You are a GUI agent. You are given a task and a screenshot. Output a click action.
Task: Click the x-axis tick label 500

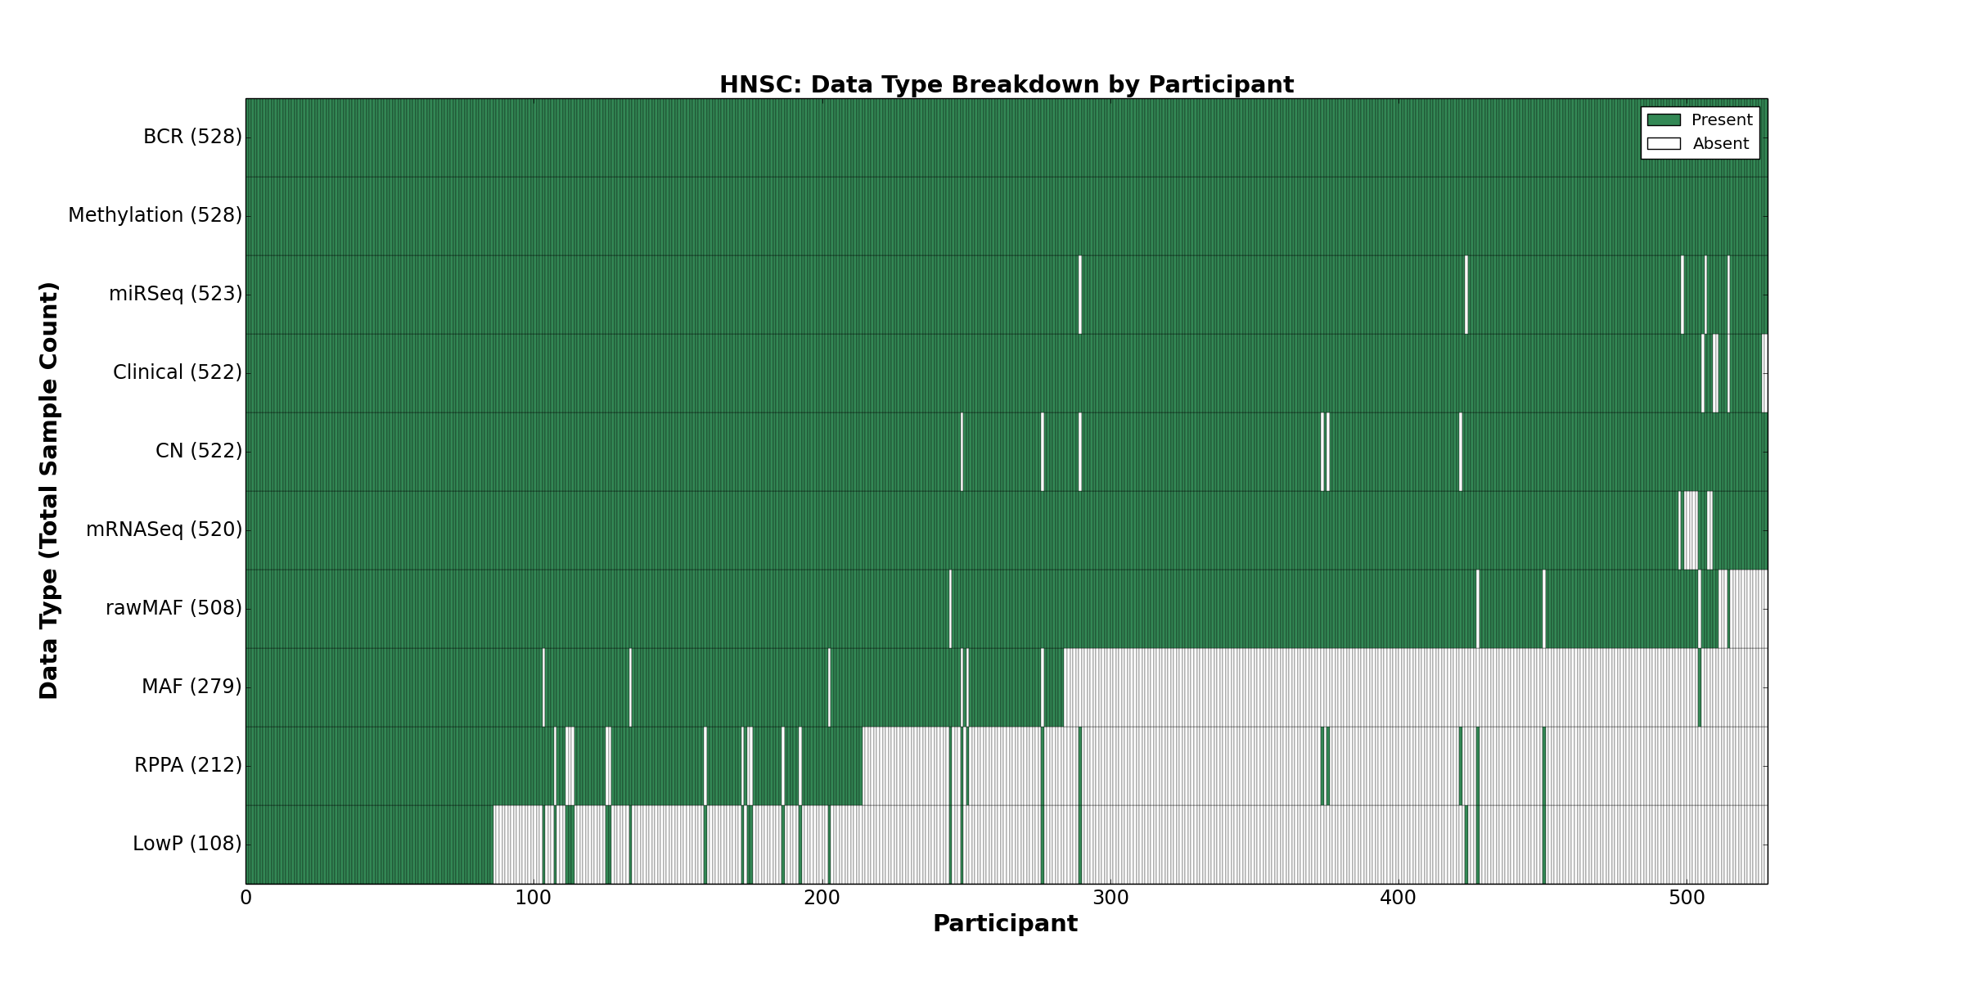1686,899
